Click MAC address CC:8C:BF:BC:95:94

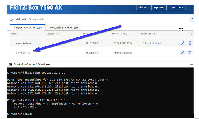point(123,43)
